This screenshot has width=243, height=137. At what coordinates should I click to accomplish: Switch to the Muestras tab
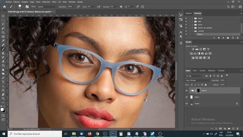coord(211,71)
